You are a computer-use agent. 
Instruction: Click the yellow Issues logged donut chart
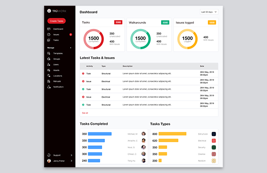pyautogui.click(x=187, y=39)
